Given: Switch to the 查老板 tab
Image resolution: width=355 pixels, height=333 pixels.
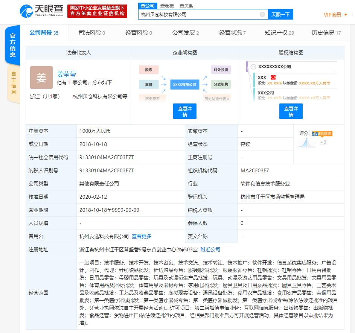Looking at the screenshot, I should [x=167, y=6].
